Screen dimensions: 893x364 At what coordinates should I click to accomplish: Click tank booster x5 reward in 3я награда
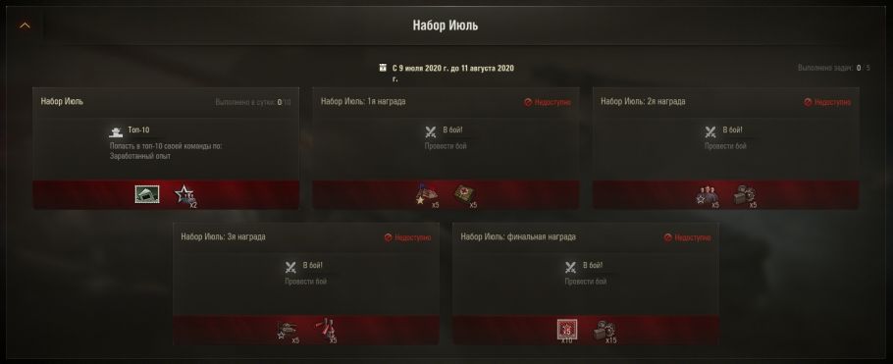coord(288,331)
